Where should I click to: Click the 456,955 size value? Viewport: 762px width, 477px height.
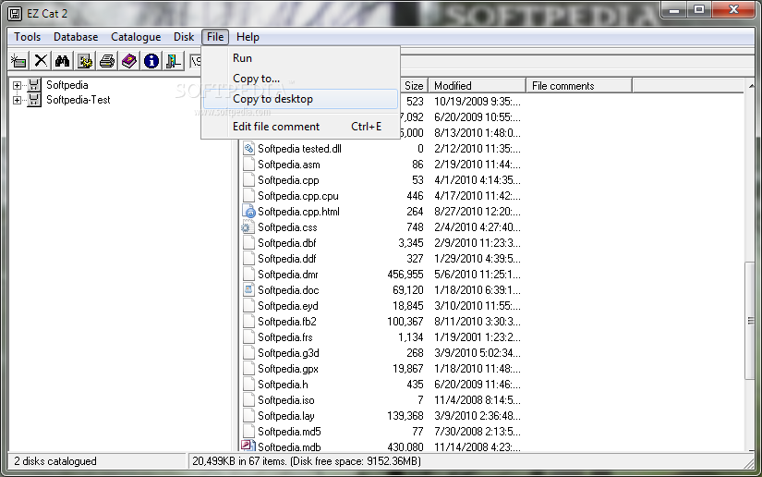coord(405,275)
